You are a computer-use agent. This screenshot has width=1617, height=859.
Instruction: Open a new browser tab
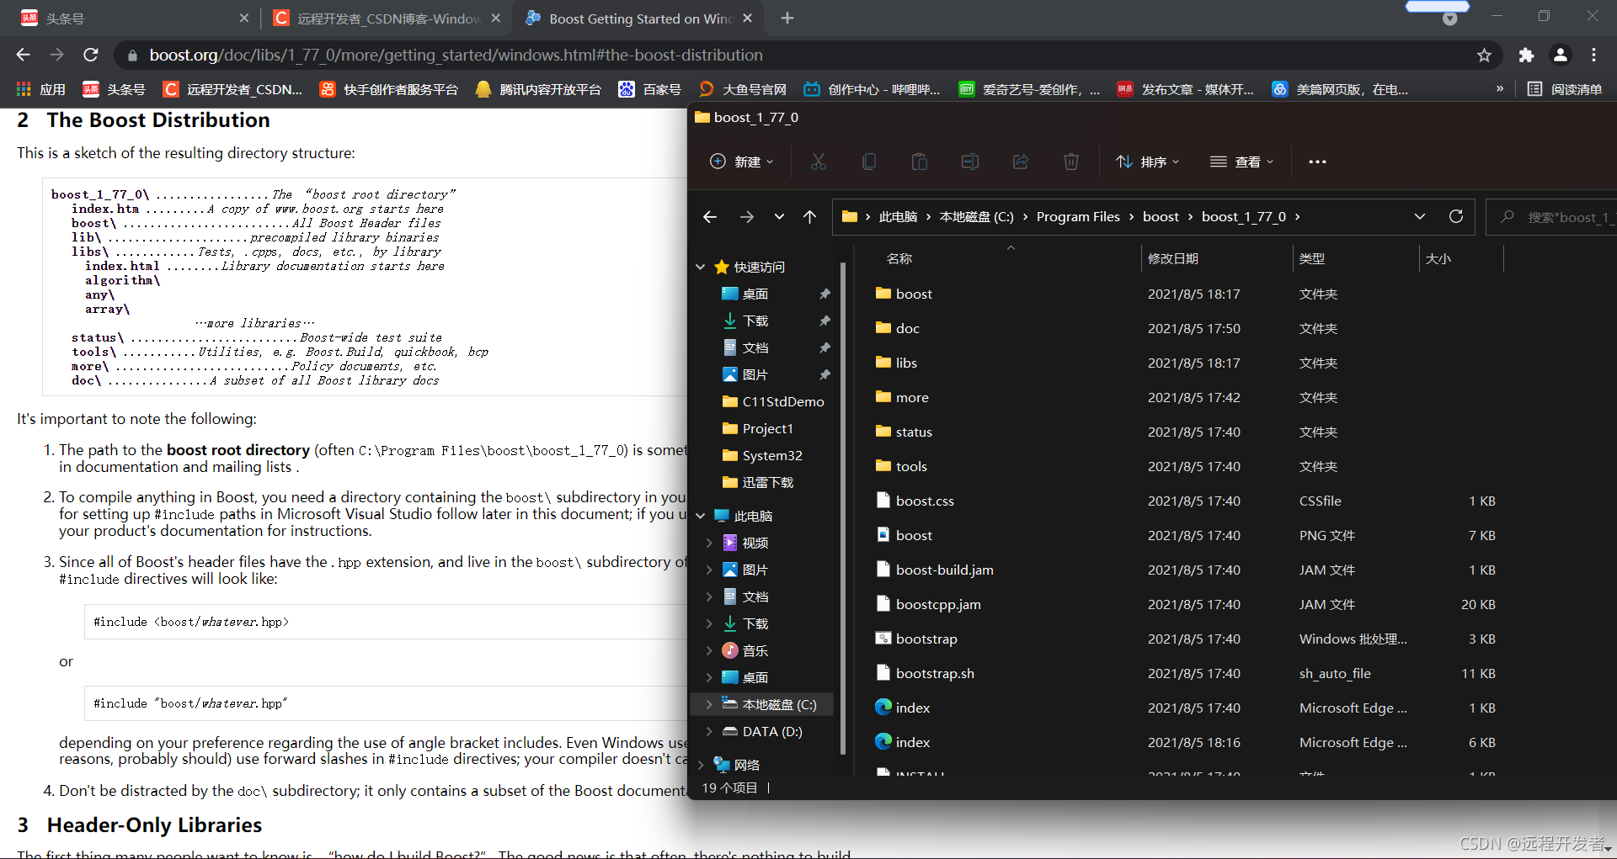(x=787, y=18)
